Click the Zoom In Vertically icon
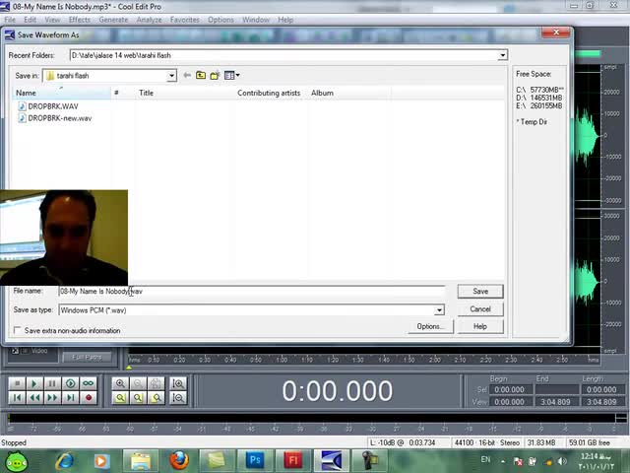 pyautogui.click(x=178, y=383)
